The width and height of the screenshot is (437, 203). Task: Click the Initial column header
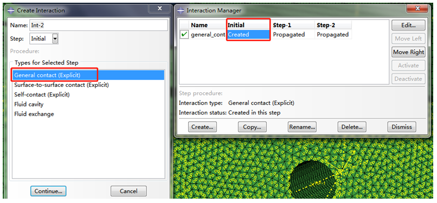(x=248, y=25)
